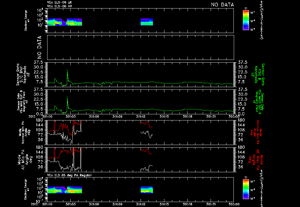Click inside the empty NO DATA plot panel
The image size is (300, 207).
click(x=140, y=47)
